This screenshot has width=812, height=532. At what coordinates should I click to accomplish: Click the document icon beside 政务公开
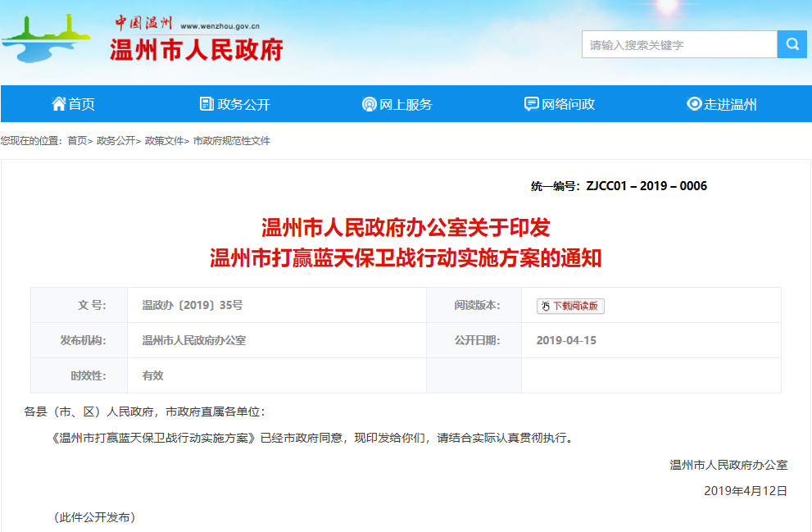pos(206,103)
